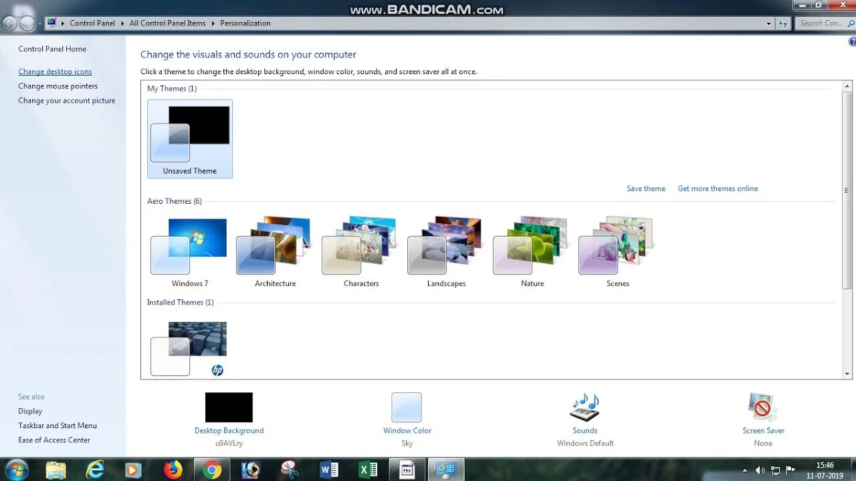856x481 pixels.
Task: Open Change mouse pointers link
Action: (58, 86)
